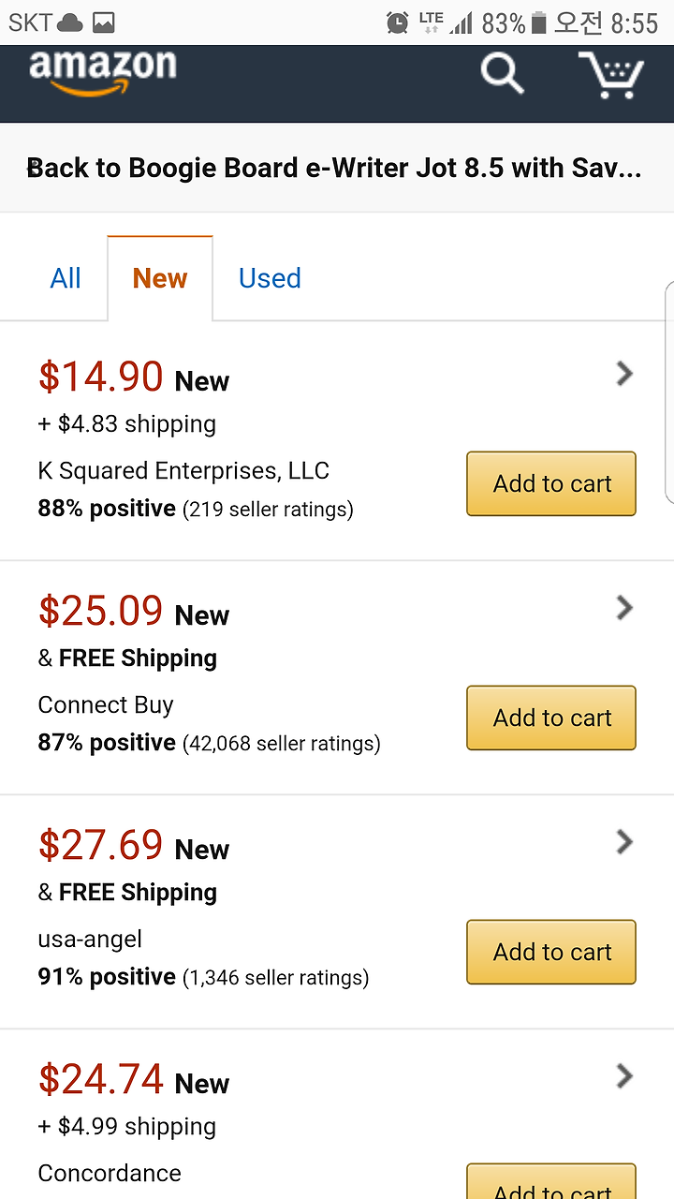
Task: Tap the cloud icon in status bar
Action: [70, 22]
